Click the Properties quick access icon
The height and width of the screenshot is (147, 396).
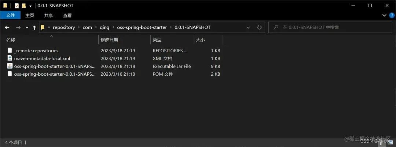click(16, 5)
